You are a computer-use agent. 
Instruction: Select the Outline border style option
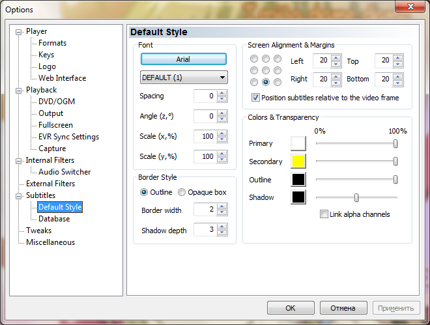point(145,192)
